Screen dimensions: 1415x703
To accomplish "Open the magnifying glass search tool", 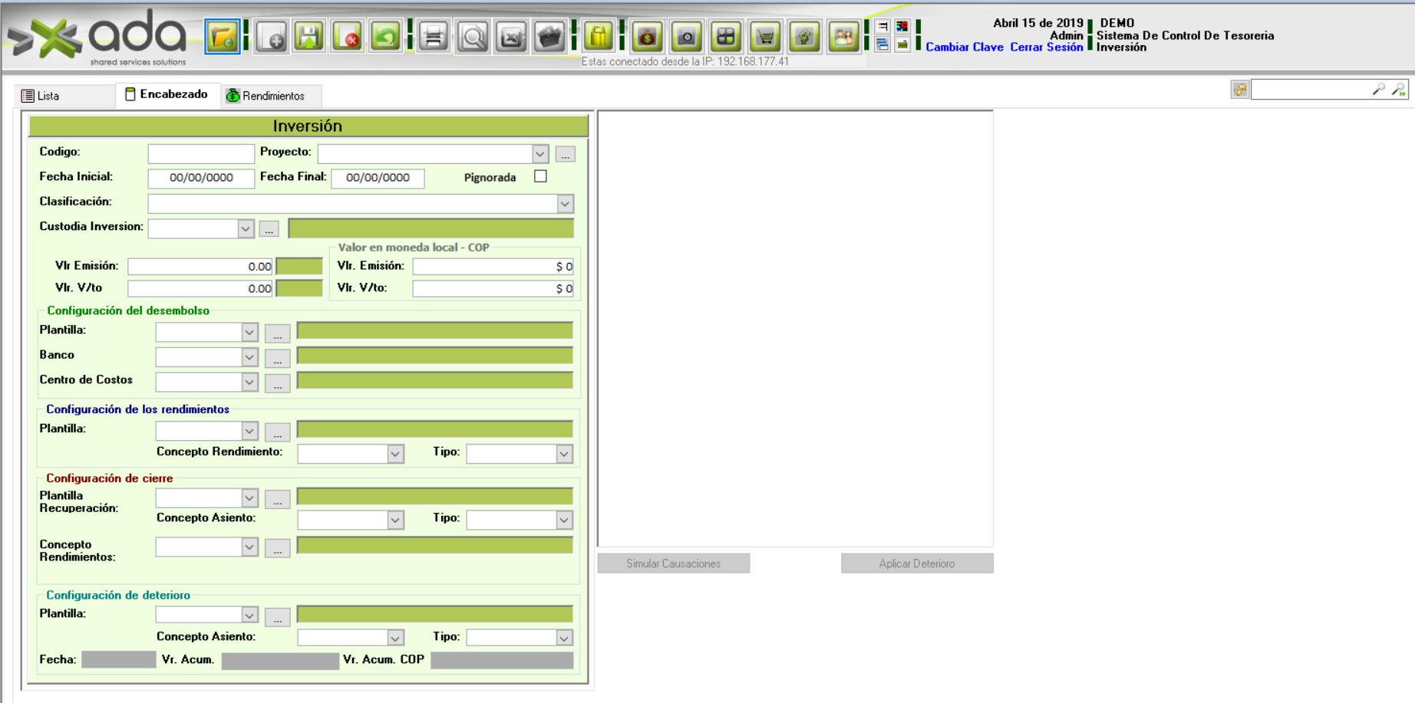I will click(473, 37).
